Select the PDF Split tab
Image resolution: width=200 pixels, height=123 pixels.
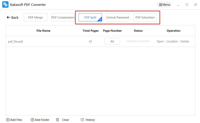90,17
